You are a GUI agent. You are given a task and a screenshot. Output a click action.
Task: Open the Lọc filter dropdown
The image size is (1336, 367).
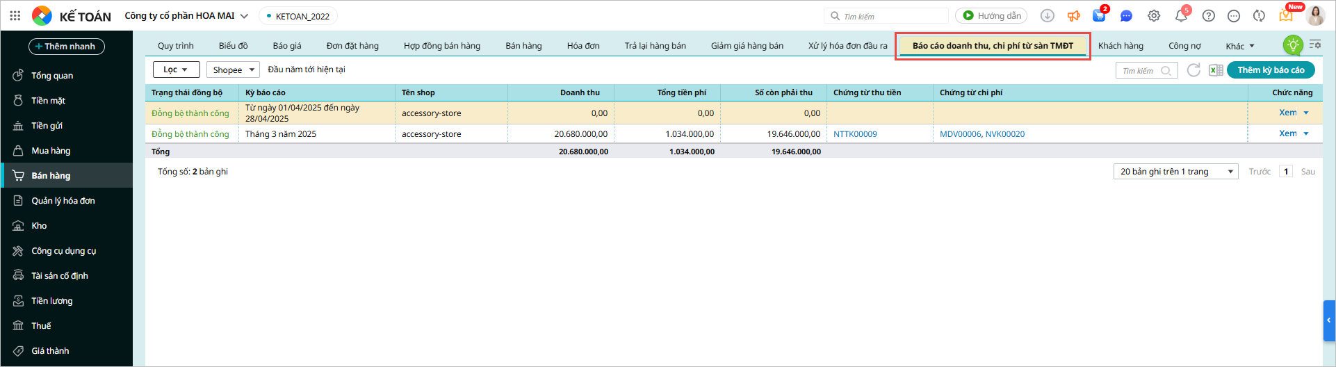tap(176, 70)
